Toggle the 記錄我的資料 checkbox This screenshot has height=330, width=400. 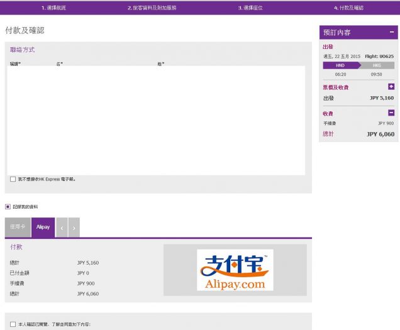tap(8, 207)
